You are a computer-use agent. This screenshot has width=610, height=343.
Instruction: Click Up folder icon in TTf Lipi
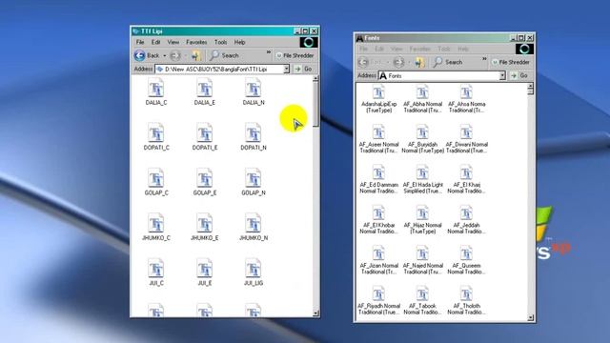[195, 55]
